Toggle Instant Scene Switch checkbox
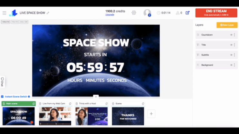The image size is (239, 134). click(2, 97)
